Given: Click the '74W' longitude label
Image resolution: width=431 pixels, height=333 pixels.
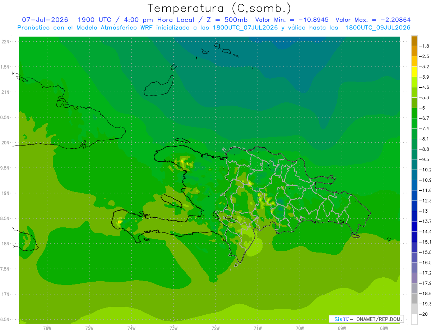Looking at the screenshot, I should [x=131, y=328].
